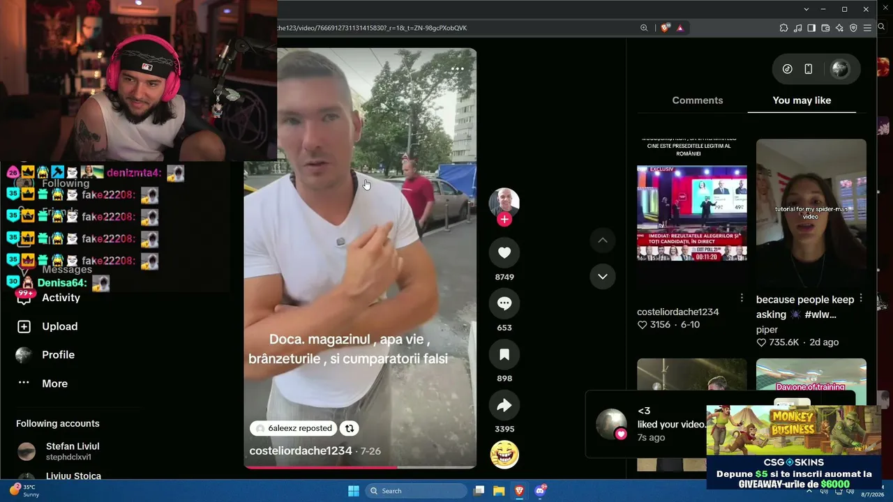Click the Windows taskbar Search box
This screenshot has width=893, height=502.
(x=417, y=491)
